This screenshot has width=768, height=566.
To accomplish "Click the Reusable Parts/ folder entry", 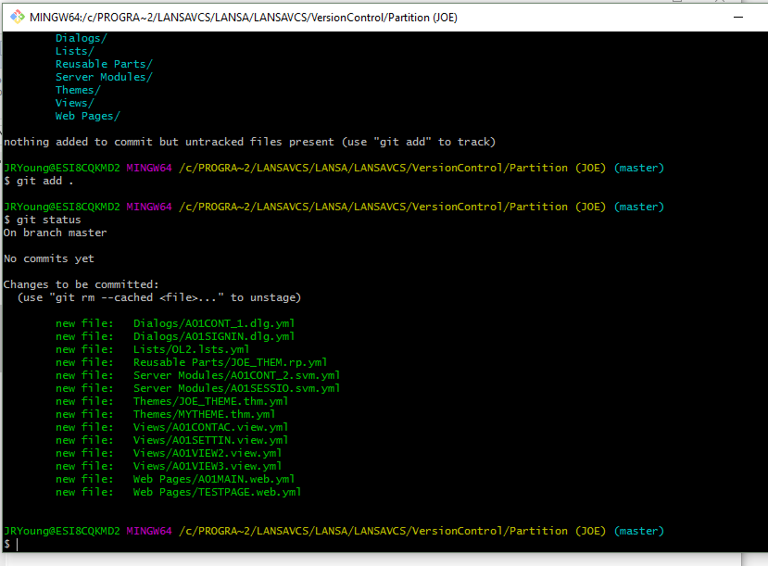I will pyautogui.click(x=104, y=64).
